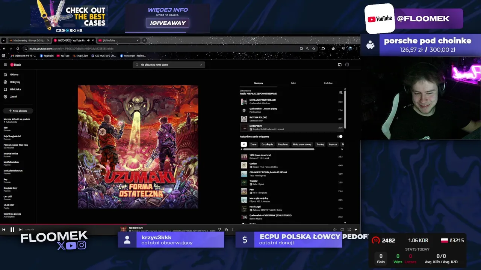Toggle repeat mode in player bar
This screenshot has height=270, width=481.
(342, 229)
